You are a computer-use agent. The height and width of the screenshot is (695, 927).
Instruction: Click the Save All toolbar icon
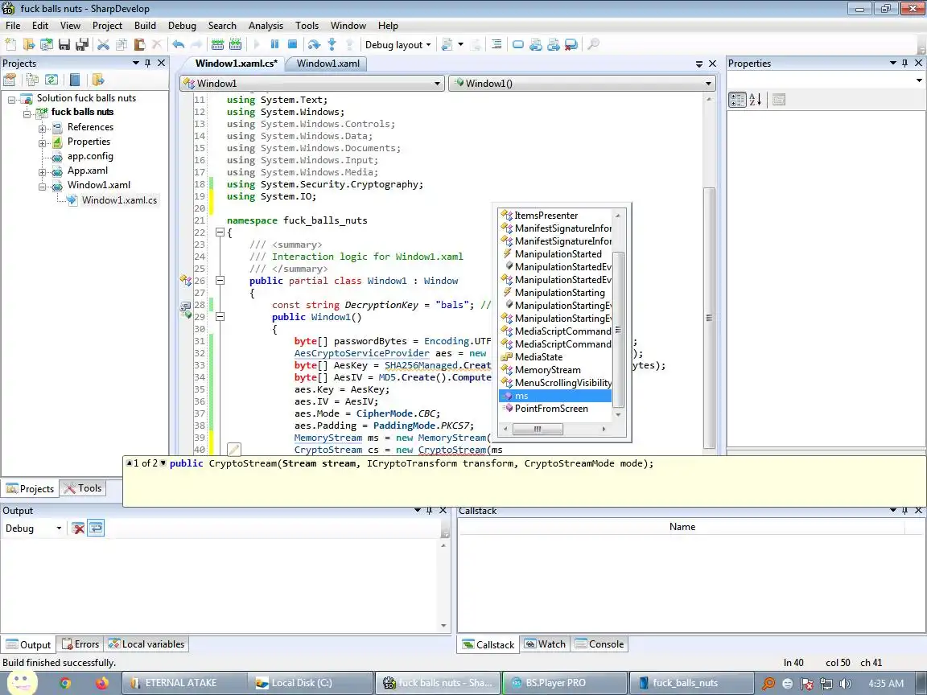point(81,45)
